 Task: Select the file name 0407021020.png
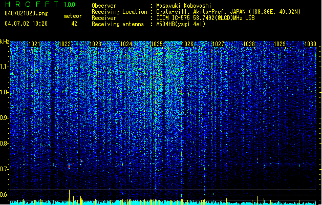26,13
